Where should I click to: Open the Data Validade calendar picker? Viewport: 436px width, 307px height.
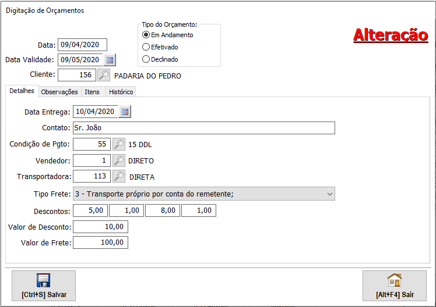(110, 59)
